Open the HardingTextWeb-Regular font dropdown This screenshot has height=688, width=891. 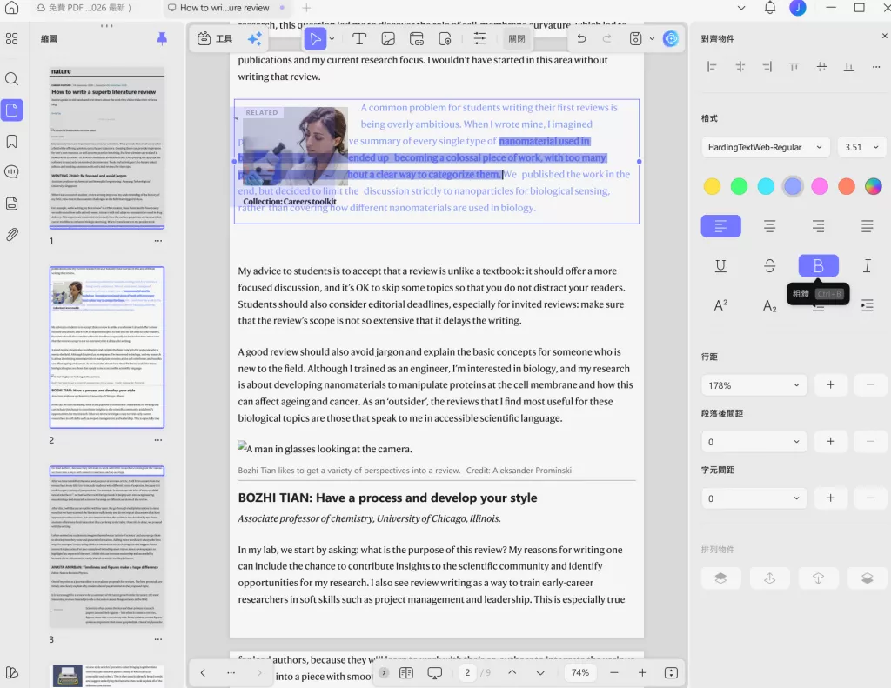click(764, 147)
